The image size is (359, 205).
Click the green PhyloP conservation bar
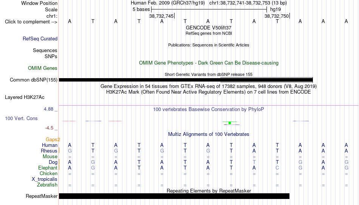pos(230,123)
